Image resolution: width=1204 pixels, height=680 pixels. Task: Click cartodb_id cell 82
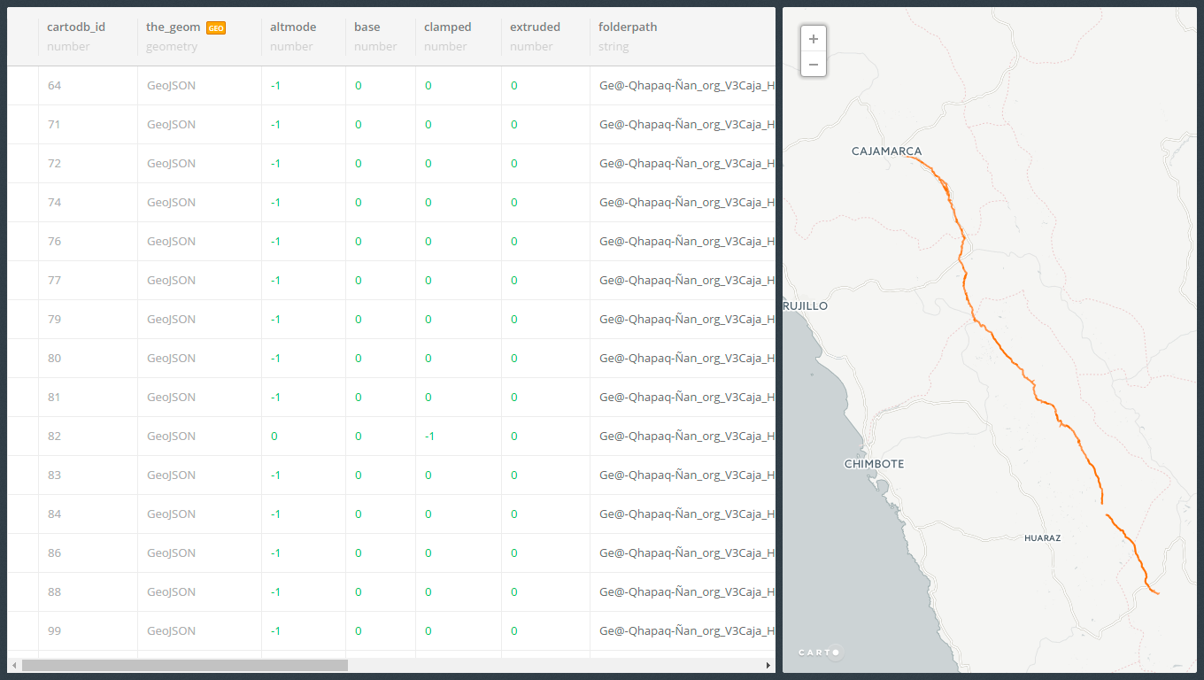pos(54,437)
